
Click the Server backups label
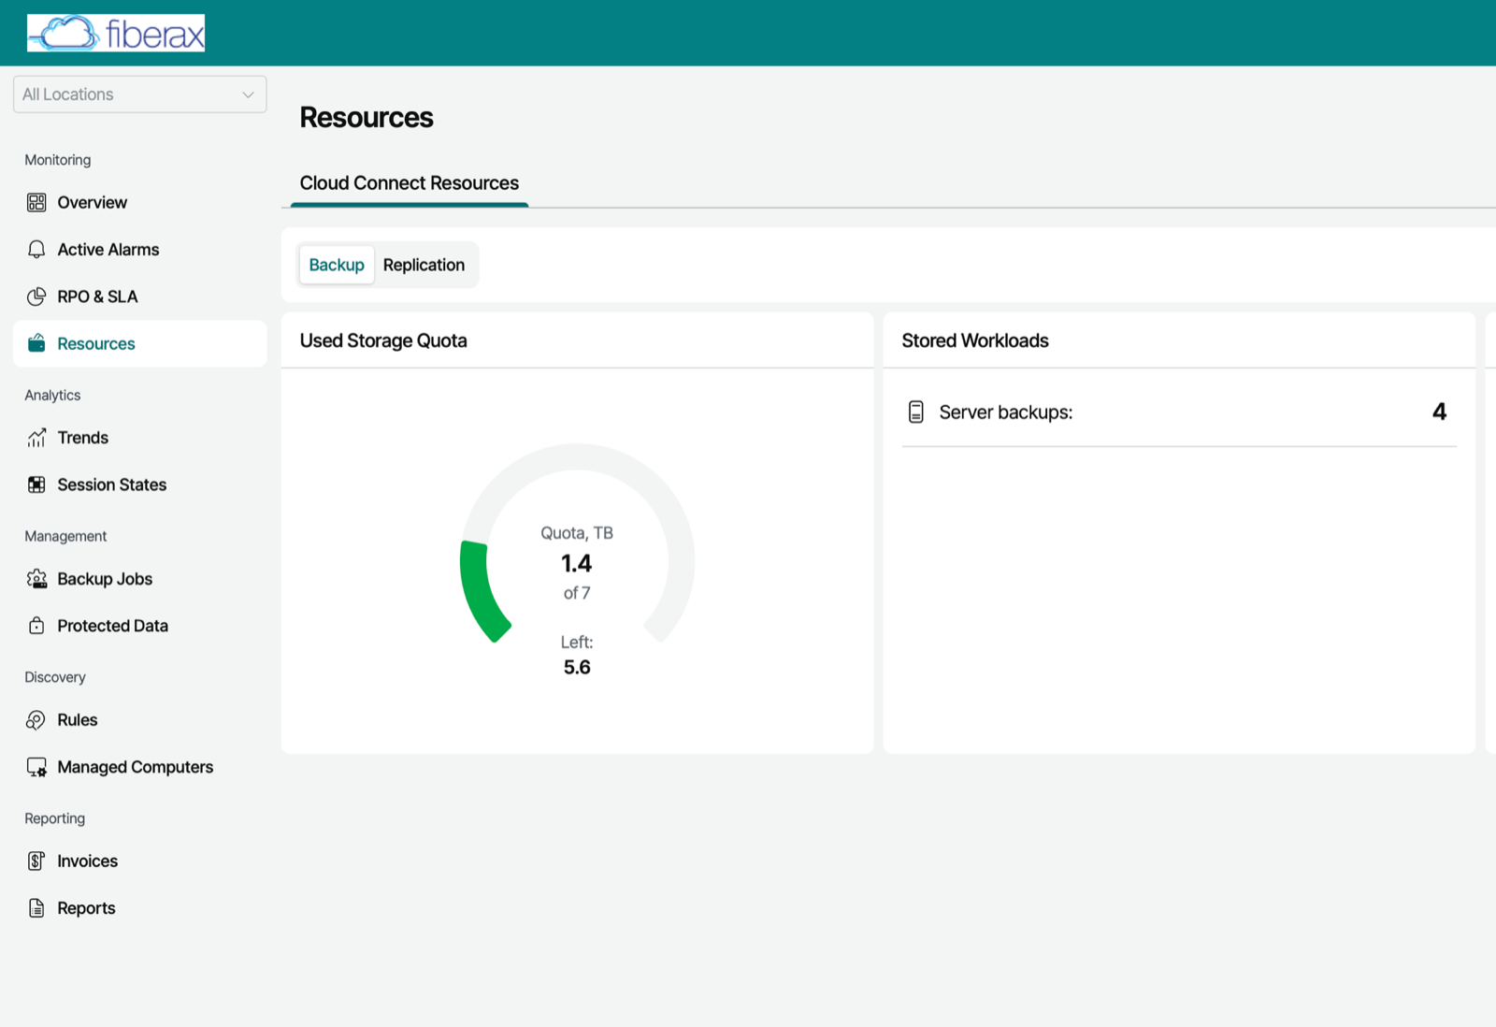[1006, 412]
